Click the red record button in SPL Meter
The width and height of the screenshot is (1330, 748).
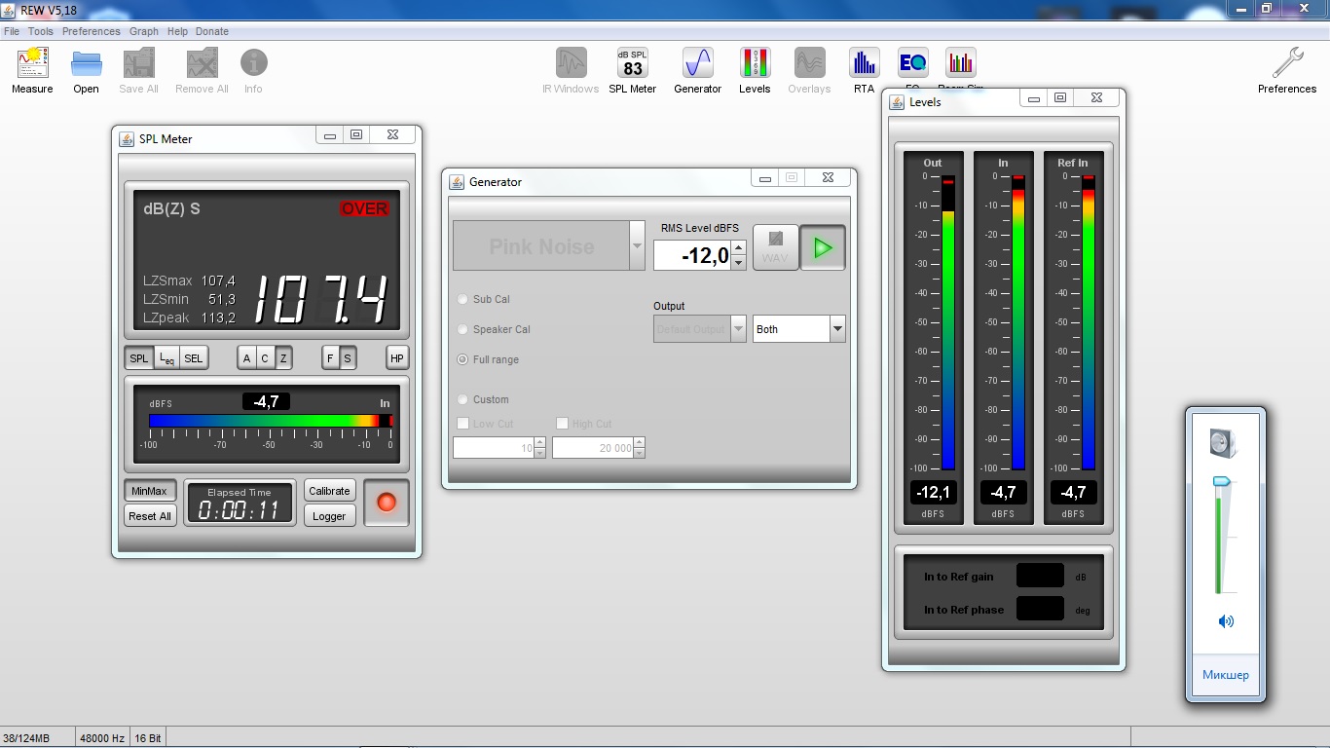pos(387,503)
